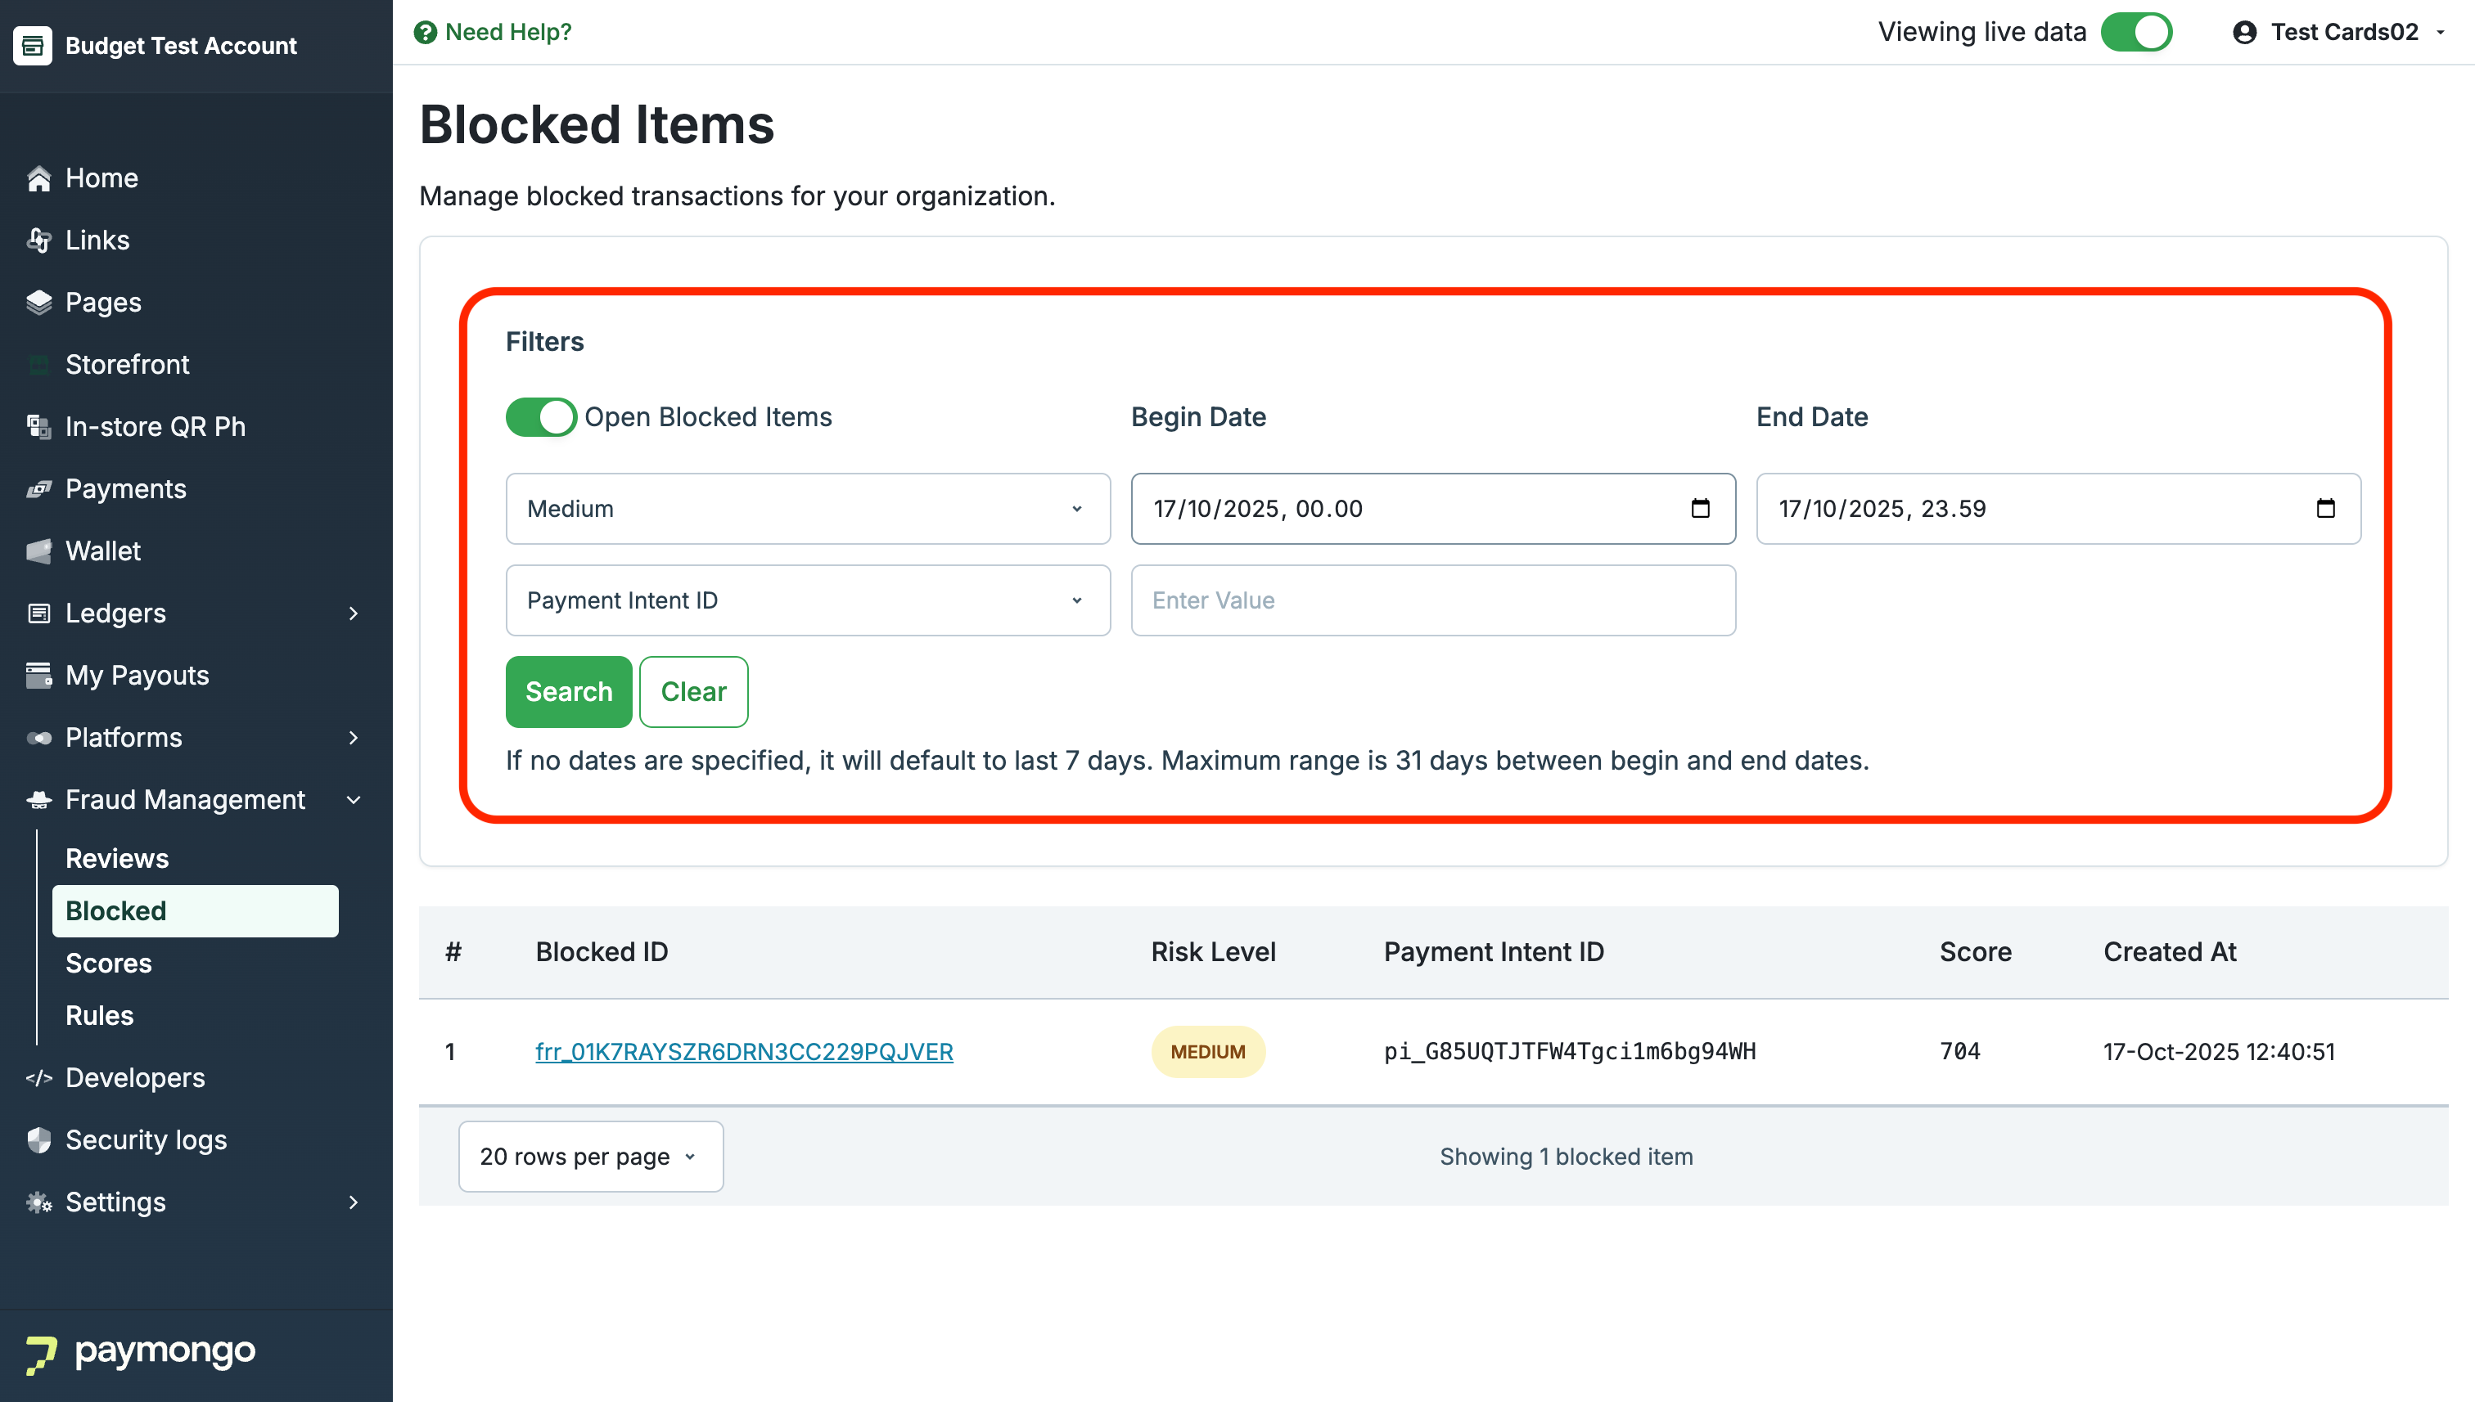Open the 20 rows per page dropdown
Viewport: 2475px width, 1402px height.
click(589, 1157)
